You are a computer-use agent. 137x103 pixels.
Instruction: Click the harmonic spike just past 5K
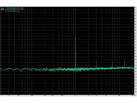(112, 65)
